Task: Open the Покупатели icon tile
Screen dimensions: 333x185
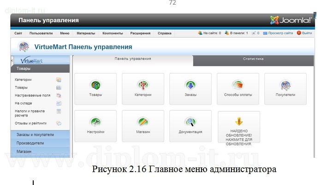Action: 285,89
